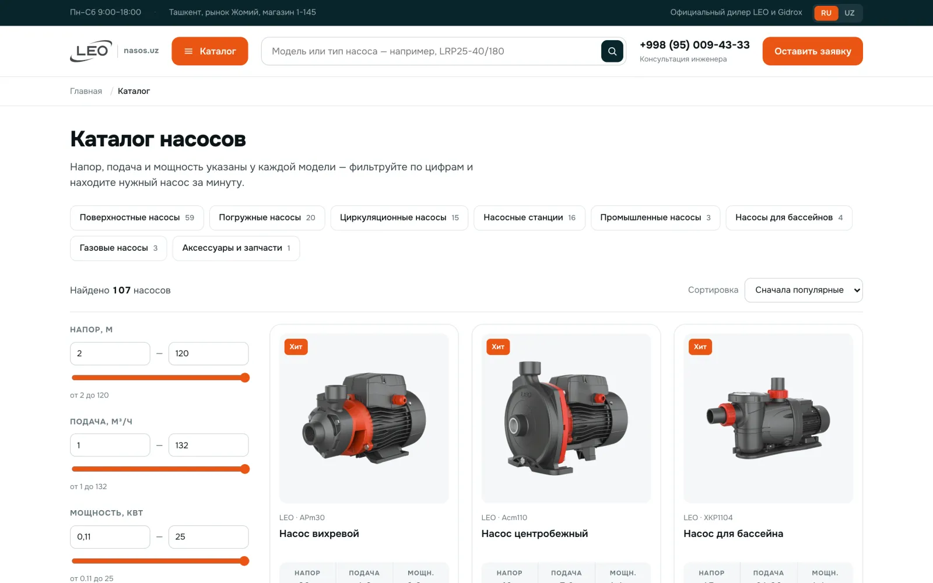Image resolution: width=933 pixels, height=583 pixels.
Task: Click the Пн–Сб 9:00–18:00 working hours
Action: [106, 12]
